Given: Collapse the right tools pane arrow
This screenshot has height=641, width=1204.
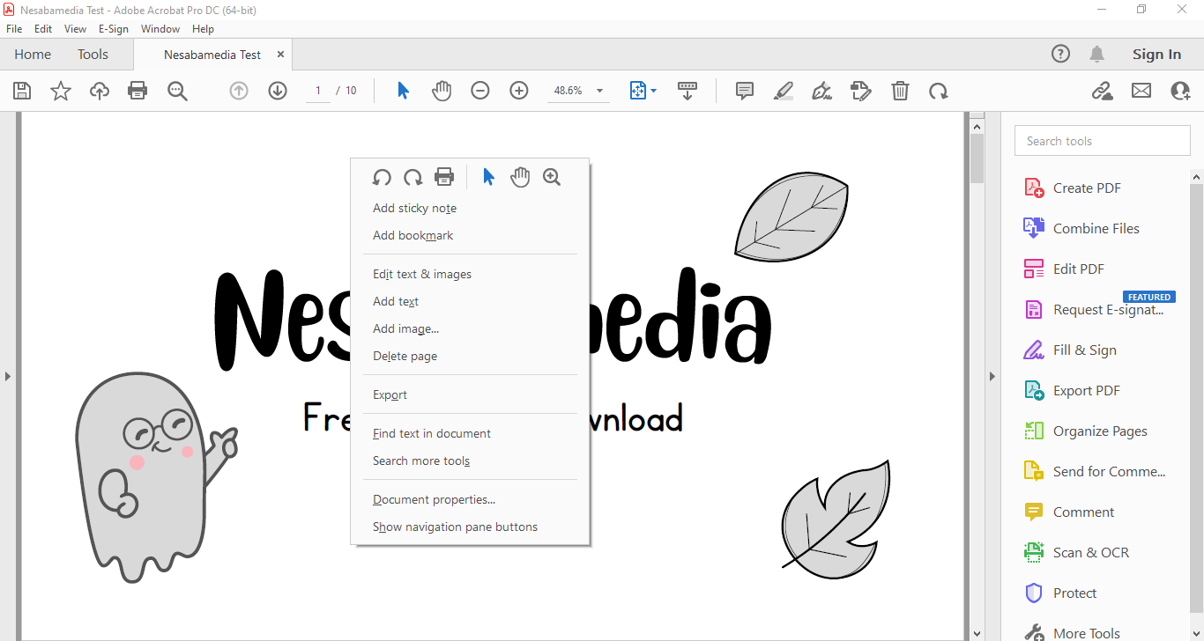Looking at the screenshot, I should pos(992,376).
